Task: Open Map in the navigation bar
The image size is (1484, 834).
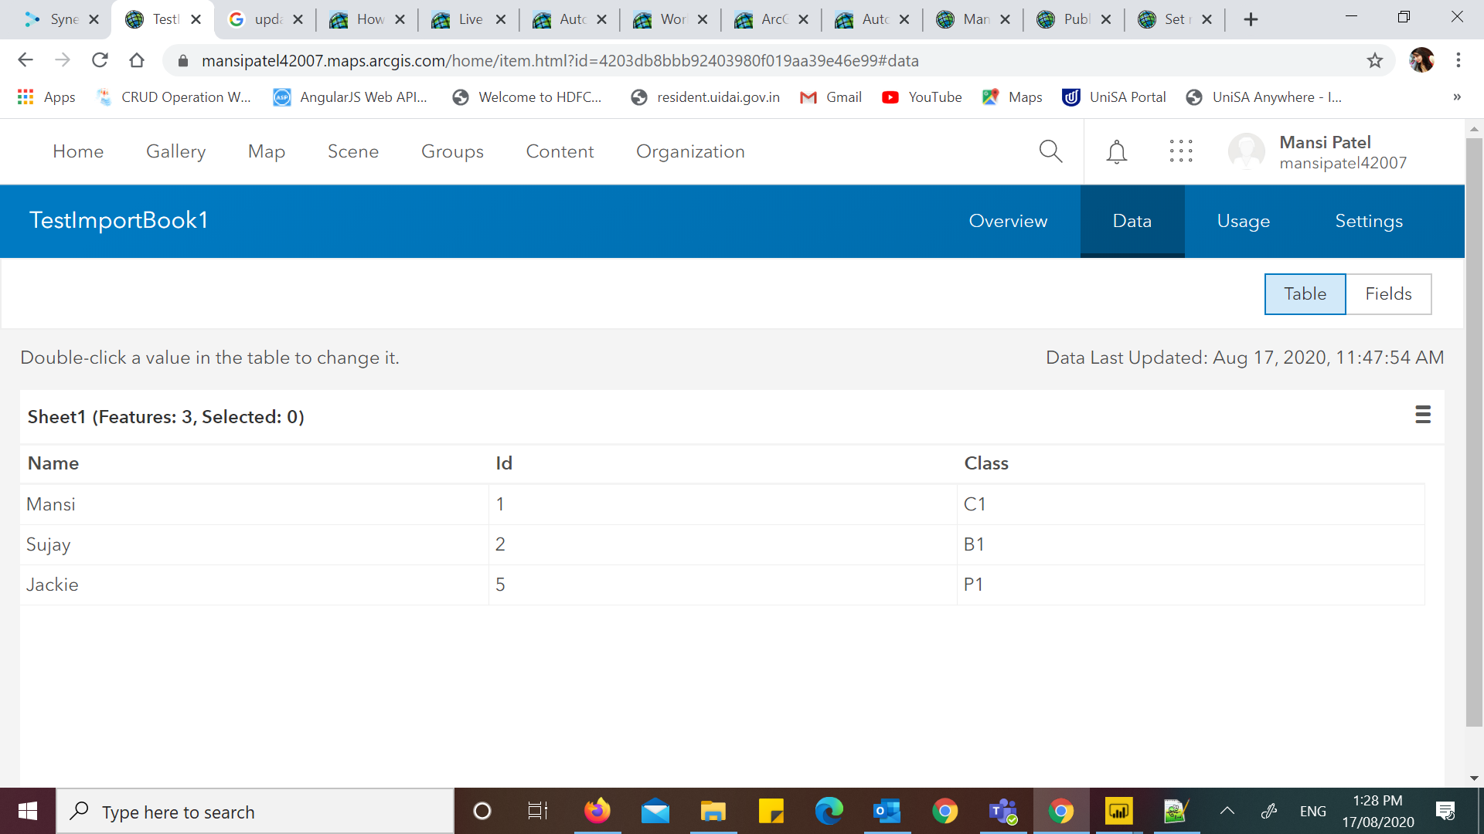Action: [267, 151]
